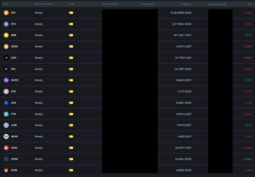Click the Average Cost header

pyautogui.click(x=186, y=4)
